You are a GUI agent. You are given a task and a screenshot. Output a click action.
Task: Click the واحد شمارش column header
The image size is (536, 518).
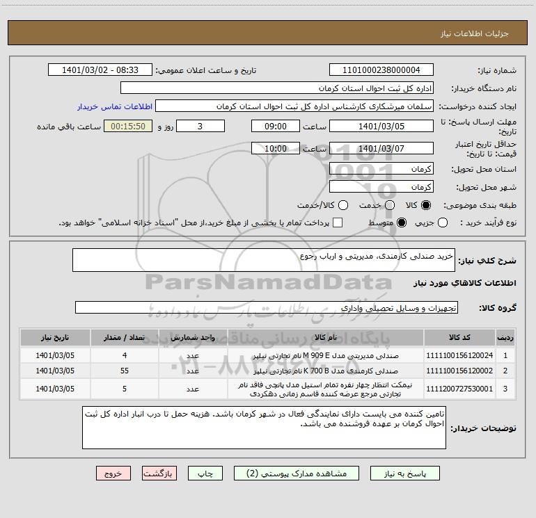click(193, 337)
